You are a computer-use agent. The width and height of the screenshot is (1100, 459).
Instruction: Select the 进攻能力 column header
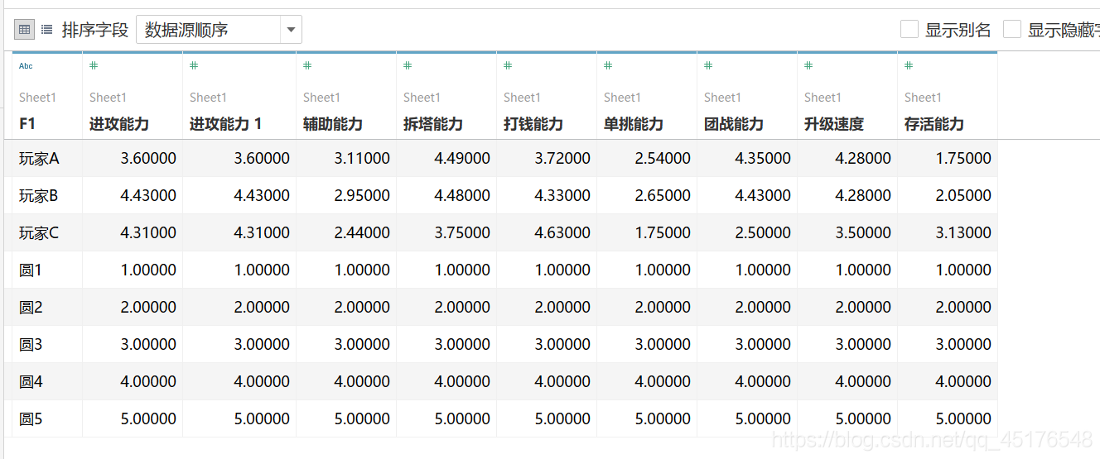(119, 124)
